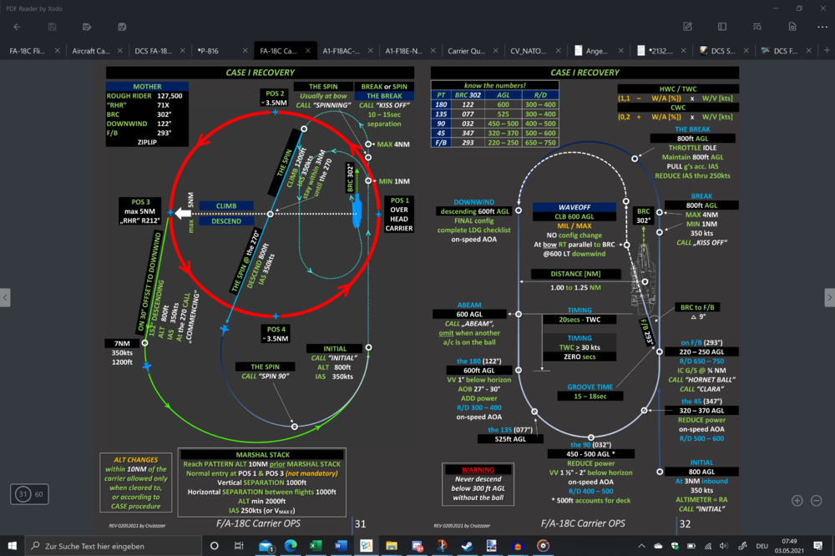Click the WAVEOFF label on page 32

[x=574, y=207]
